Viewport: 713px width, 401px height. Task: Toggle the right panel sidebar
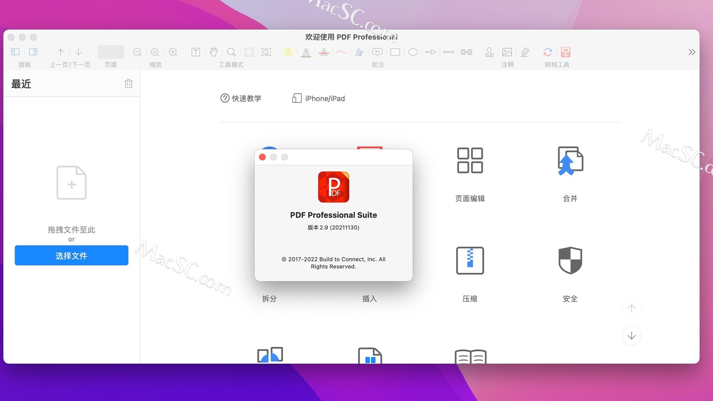33,52
